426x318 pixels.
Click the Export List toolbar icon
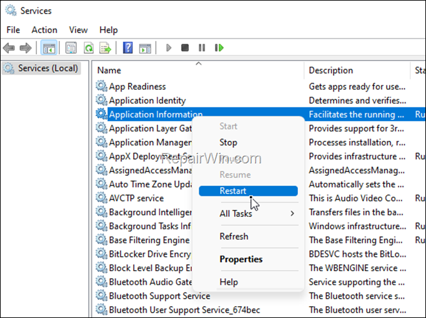click(x=106, y=48)
